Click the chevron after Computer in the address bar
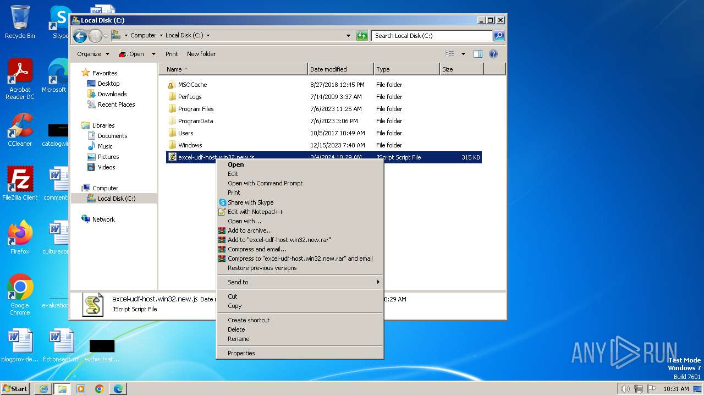This screenshot has width=704, height=396. click(x=161, y=36)
